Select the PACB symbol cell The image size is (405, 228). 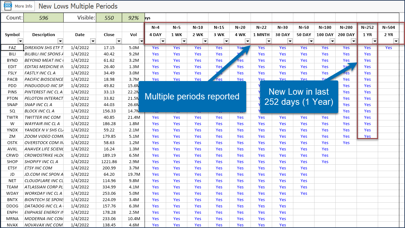click(12, 79)
